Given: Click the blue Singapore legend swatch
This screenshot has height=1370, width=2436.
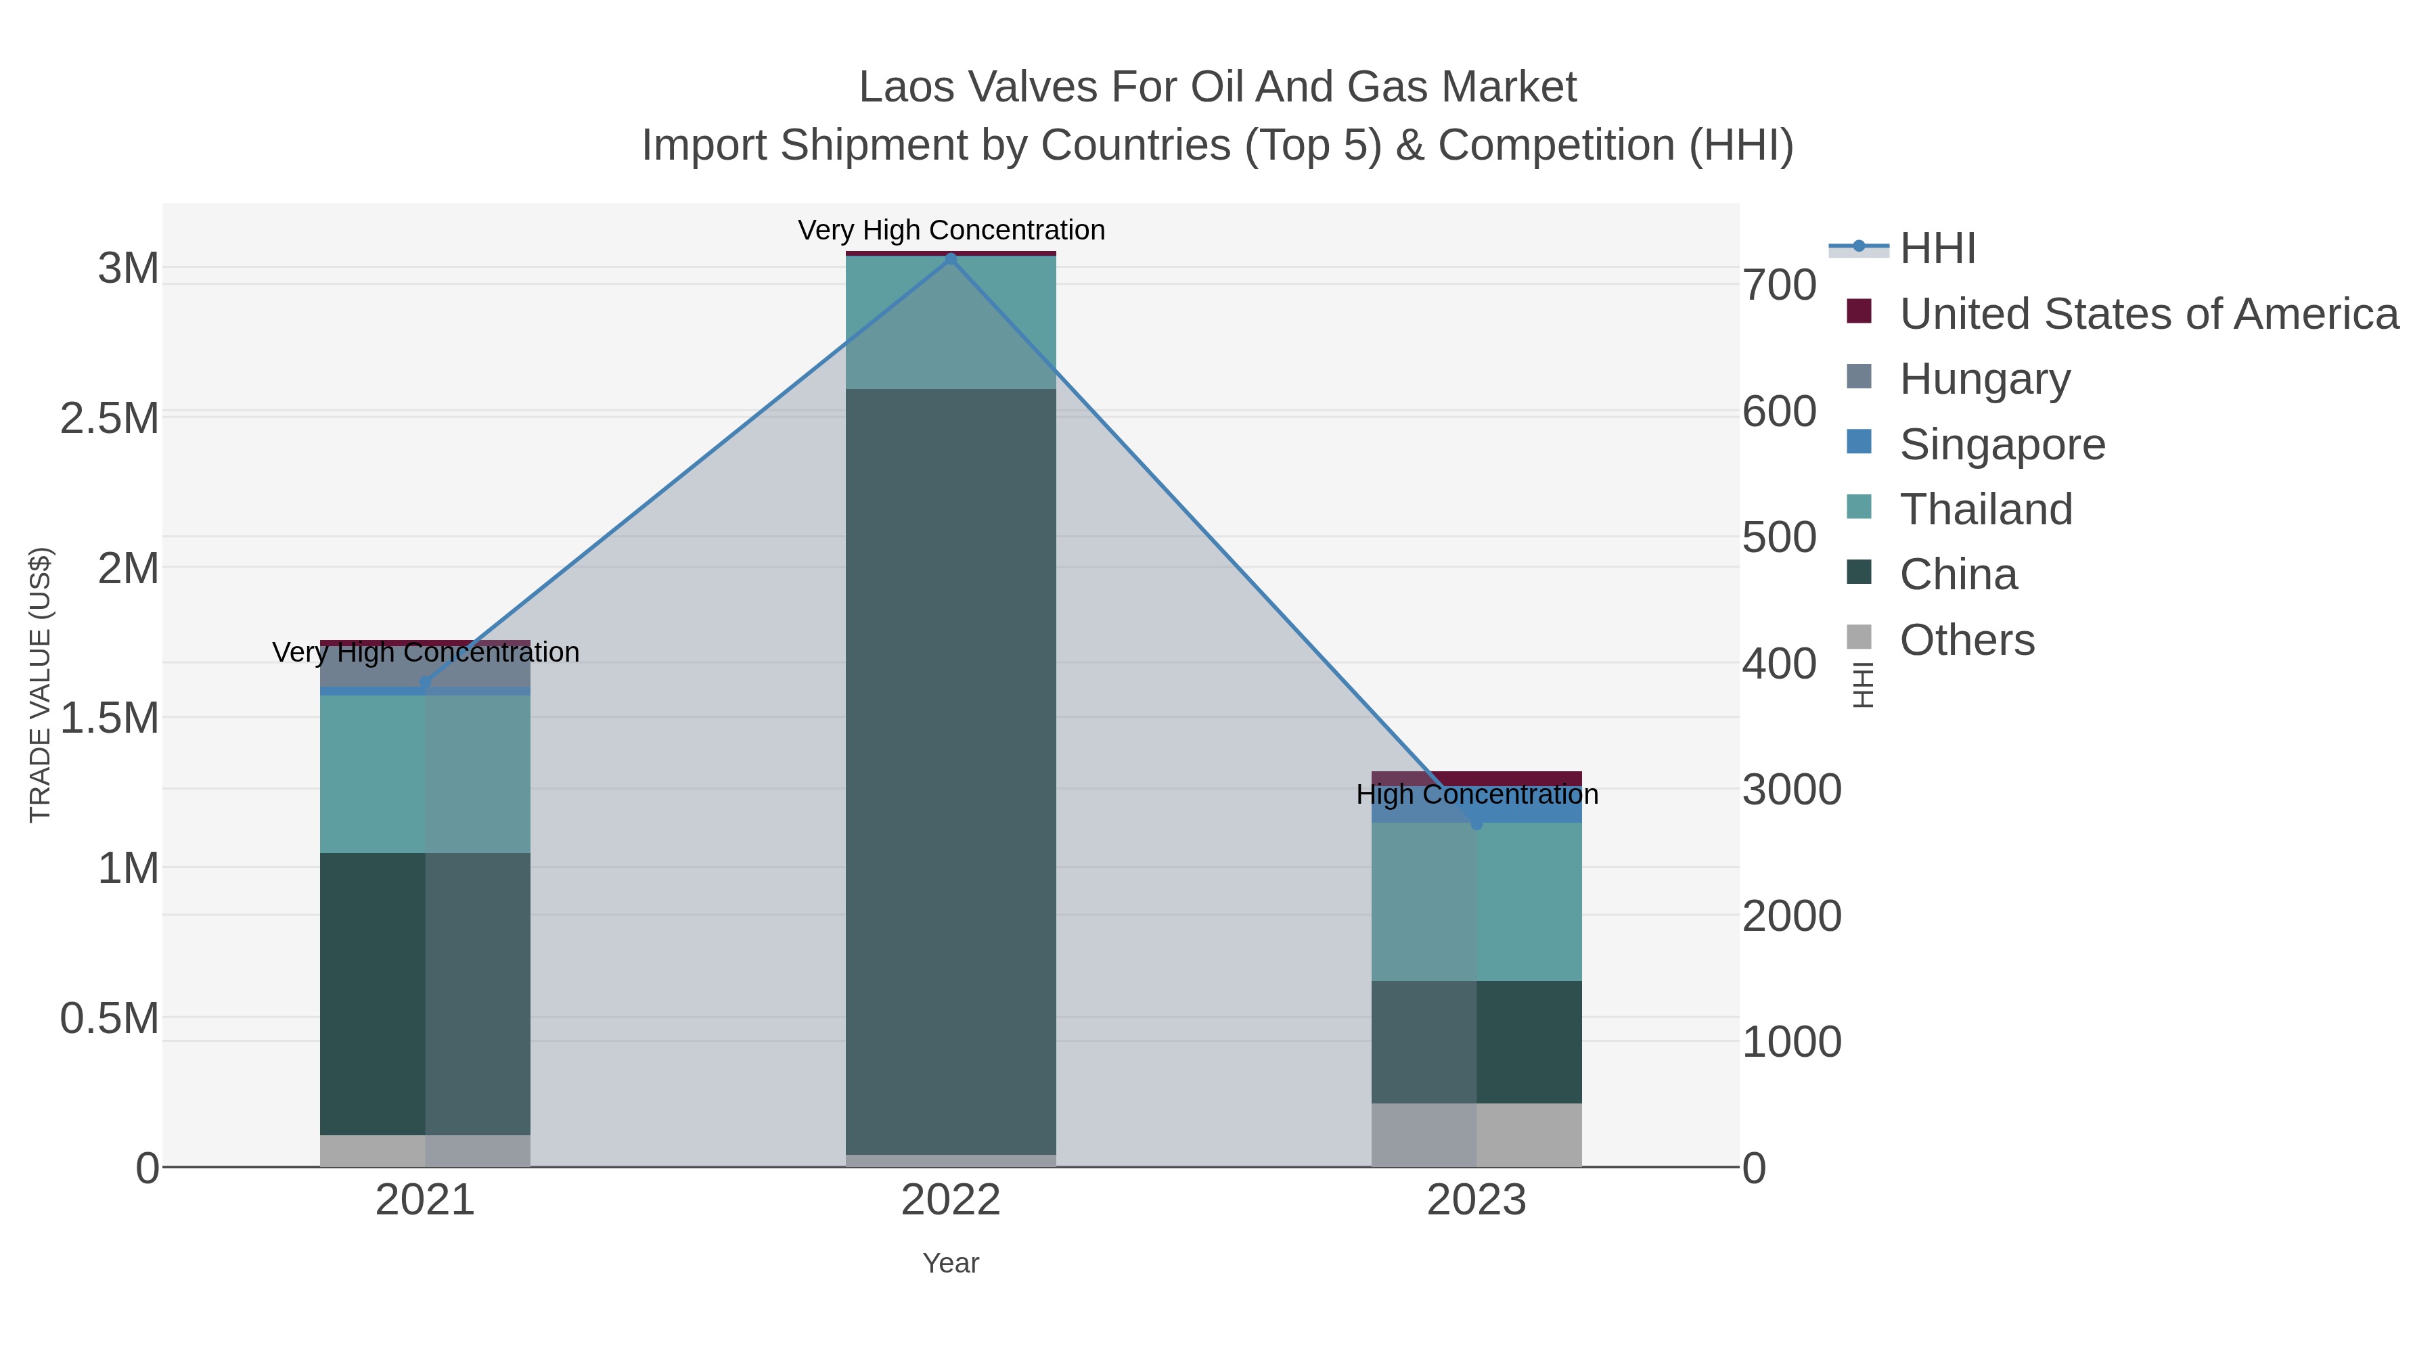Looking at the screenshot, I should [x=1859, y=442].
